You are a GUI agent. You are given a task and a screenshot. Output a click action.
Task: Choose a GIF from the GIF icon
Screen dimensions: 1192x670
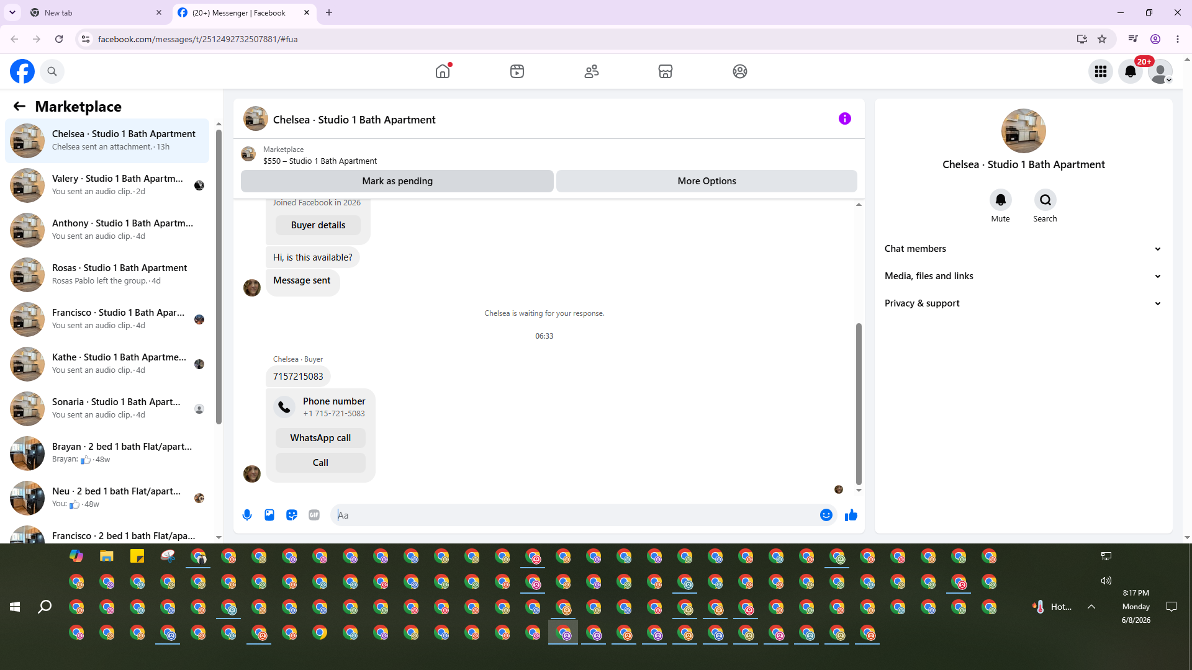pyautogui.click(x=314, y=515)
